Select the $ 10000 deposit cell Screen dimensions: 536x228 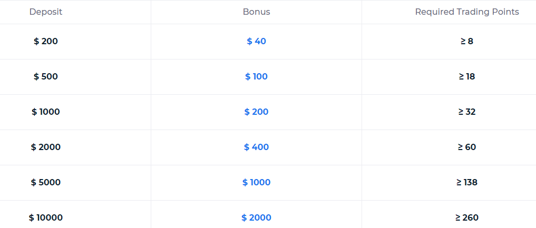tap(46, 217)
